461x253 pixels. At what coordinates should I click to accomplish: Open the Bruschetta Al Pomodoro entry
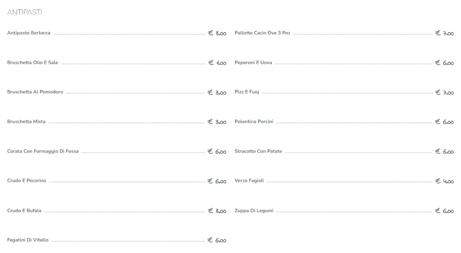(35, 92)
